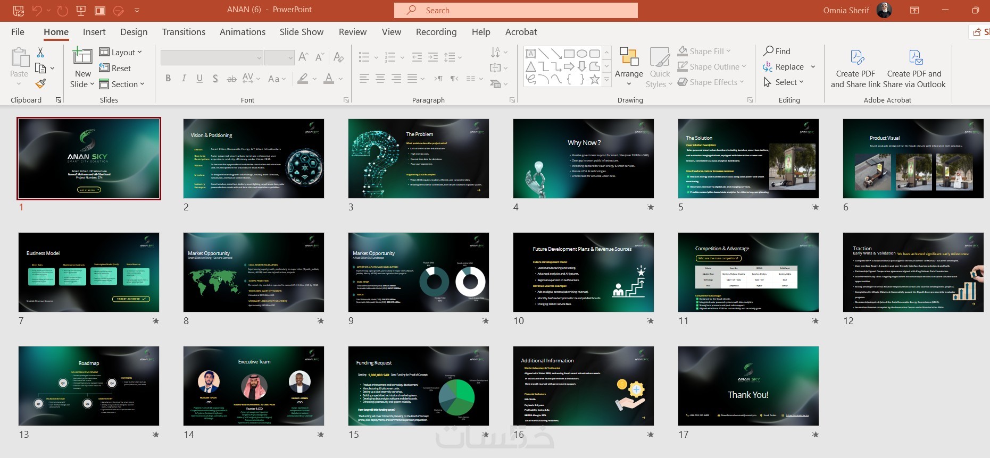The image size is (990, 458).
Task: Switch to the Design tab
Action: tap(134, 32)
